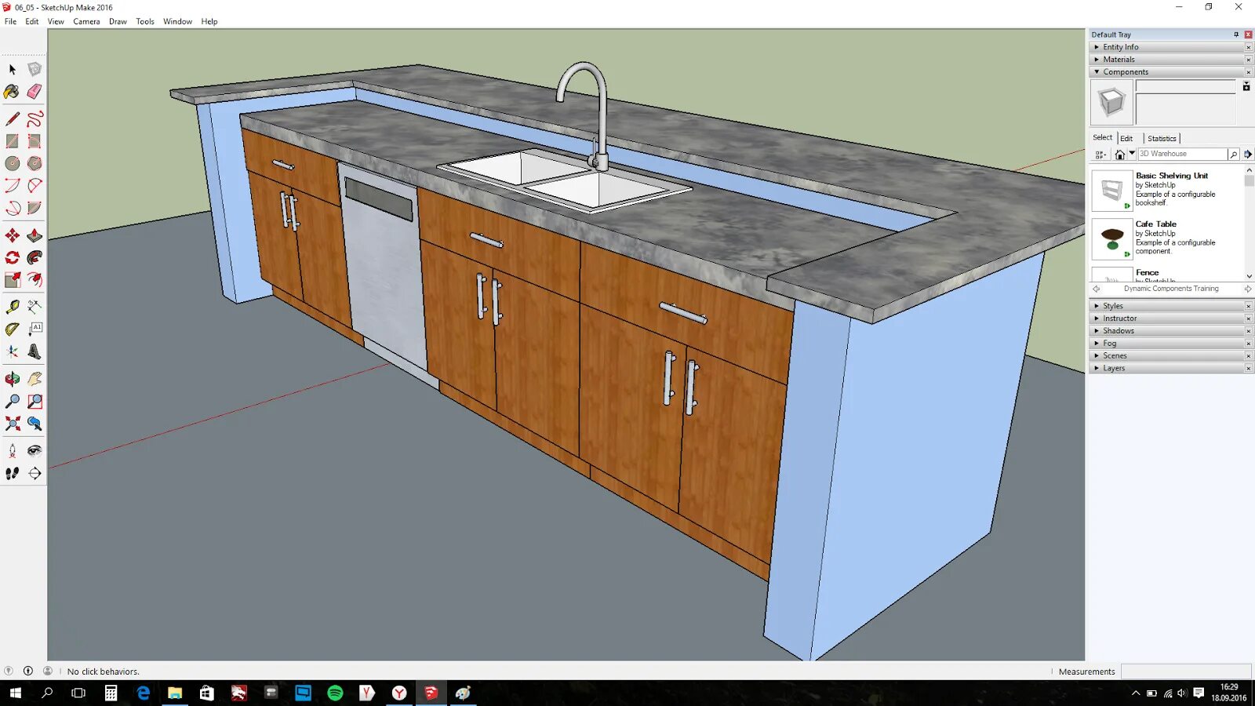Image resolution: width=1255 pixels, height=706 pixels.
Task: Open the Camera menu
Action: [x=86, y=21]
